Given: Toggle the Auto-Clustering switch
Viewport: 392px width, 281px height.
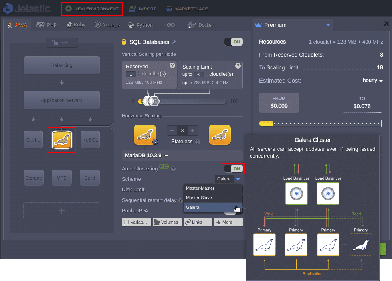Looking at the screenshot, I should (x=234, y=168).
